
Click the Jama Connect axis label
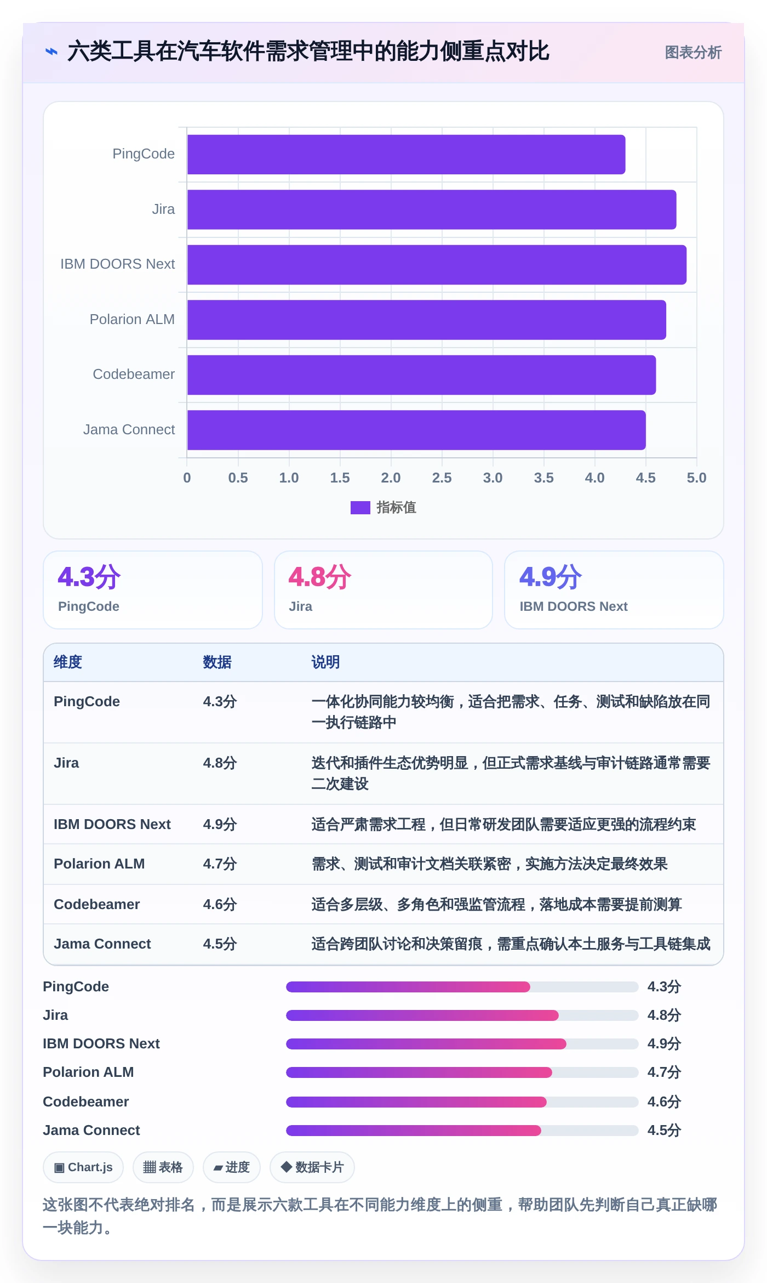pos(129,430)
